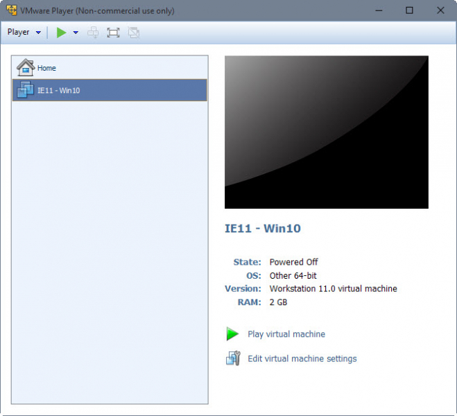Image resolution: width=457 pixels, height=416 pixels.
Task: Select the Home label in library list
Action: click(x=47, y=68)
